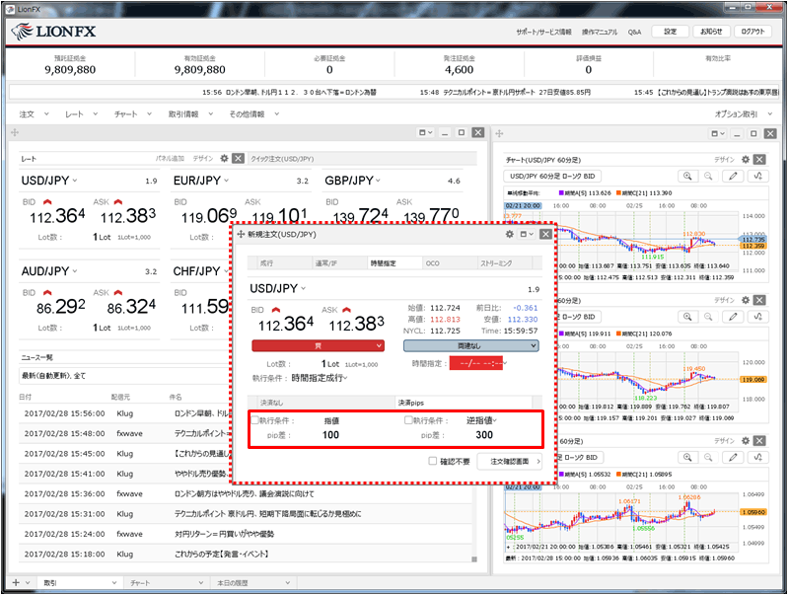788x595 pixels.
Task: Add technical indicator on USD/JPY chart
Action: coord(758,176)
